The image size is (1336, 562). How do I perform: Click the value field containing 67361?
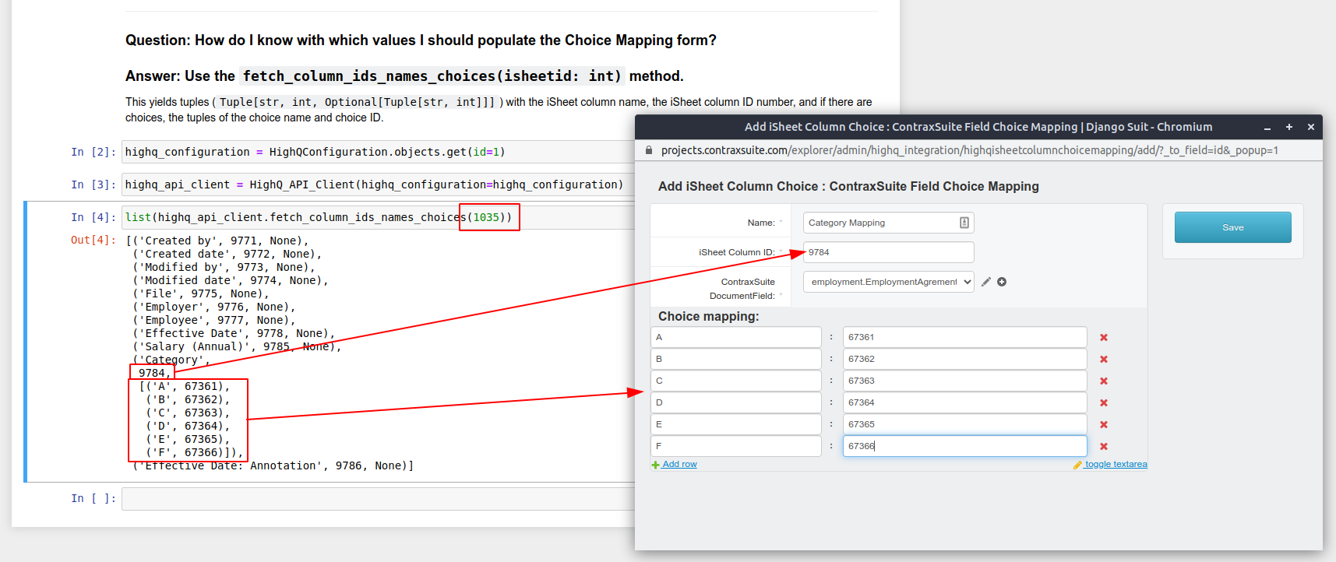pyautogui.click(x=965, y=337)
